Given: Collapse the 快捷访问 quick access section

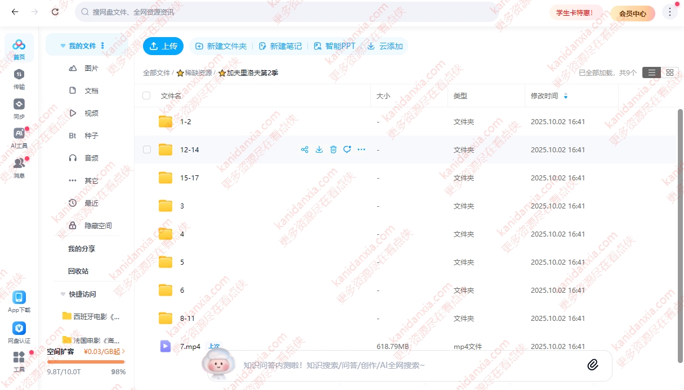Looking at the screenshot, I should [62, 294].
